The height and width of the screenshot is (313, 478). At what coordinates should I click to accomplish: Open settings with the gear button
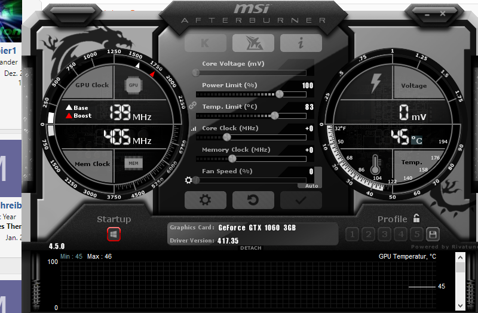click(x=206, y=200)
